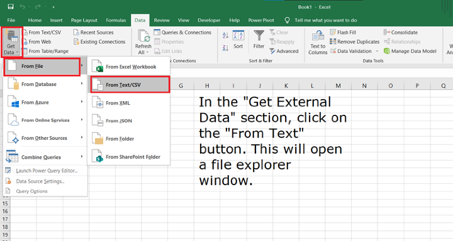Switch to Power Pivot tab
453x241 pixels.
pos(261,20)
